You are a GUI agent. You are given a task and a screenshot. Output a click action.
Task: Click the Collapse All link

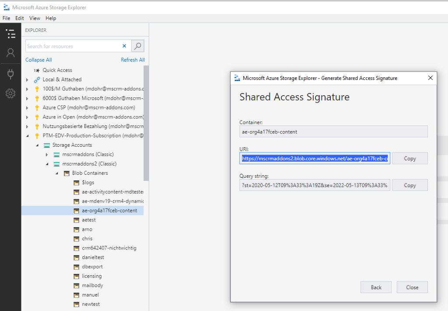click(x=38, y=60)
